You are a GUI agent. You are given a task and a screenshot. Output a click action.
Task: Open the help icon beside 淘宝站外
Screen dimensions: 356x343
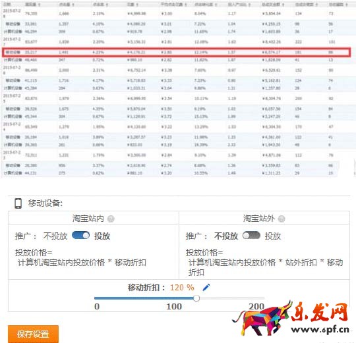pyautogui.click(x=282, y=219)
